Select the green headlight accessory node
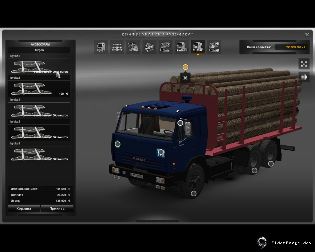This screenshot has width=315, height=252. (118, 144)
